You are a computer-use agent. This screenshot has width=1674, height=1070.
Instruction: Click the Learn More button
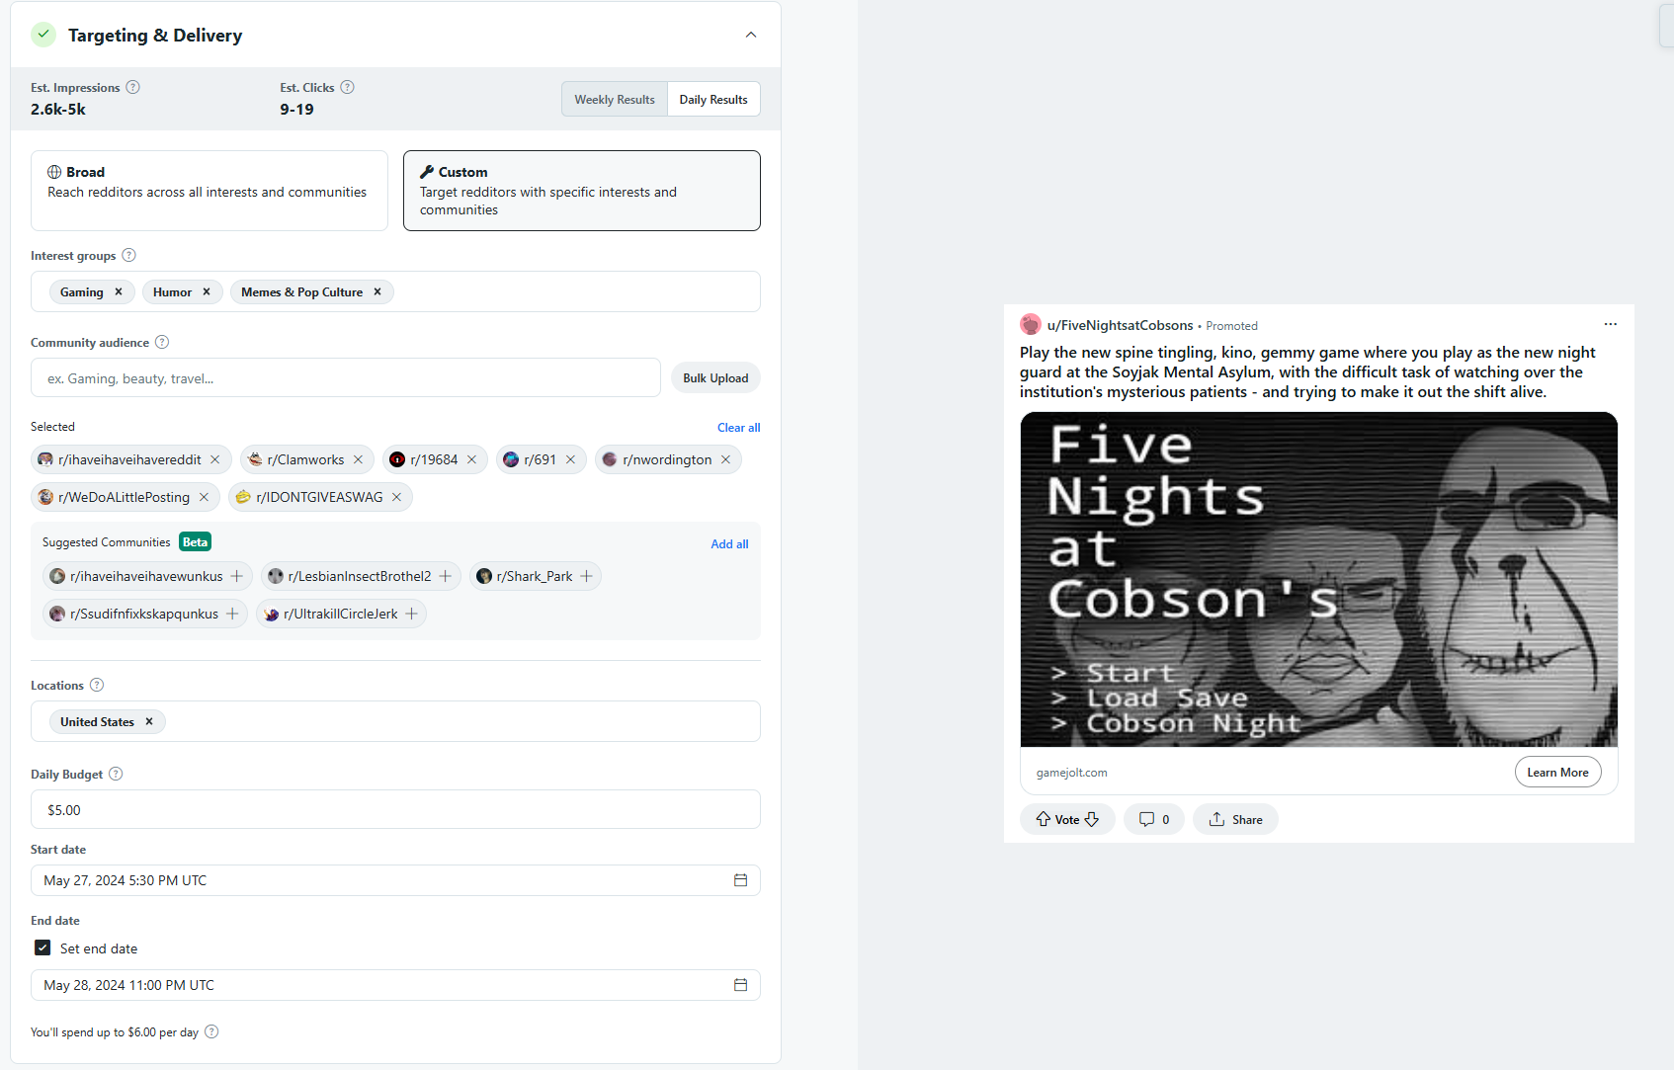(1557, 773)
